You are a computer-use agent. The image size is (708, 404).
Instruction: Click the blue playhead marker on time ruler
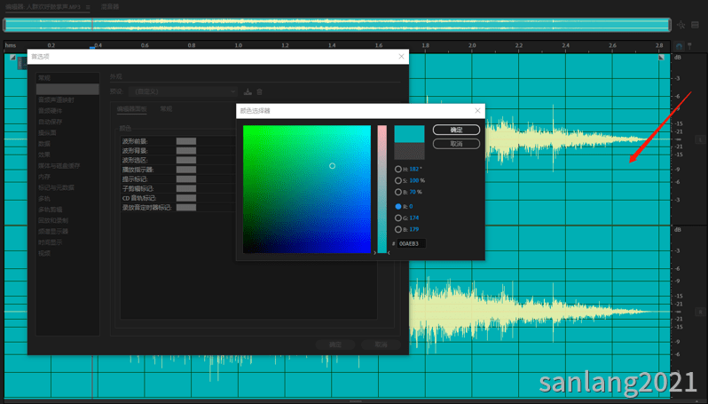[92, 47]
